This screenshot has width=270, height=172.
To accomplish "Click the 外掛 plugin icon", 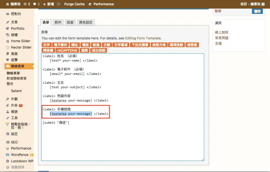I will [7, 105].
